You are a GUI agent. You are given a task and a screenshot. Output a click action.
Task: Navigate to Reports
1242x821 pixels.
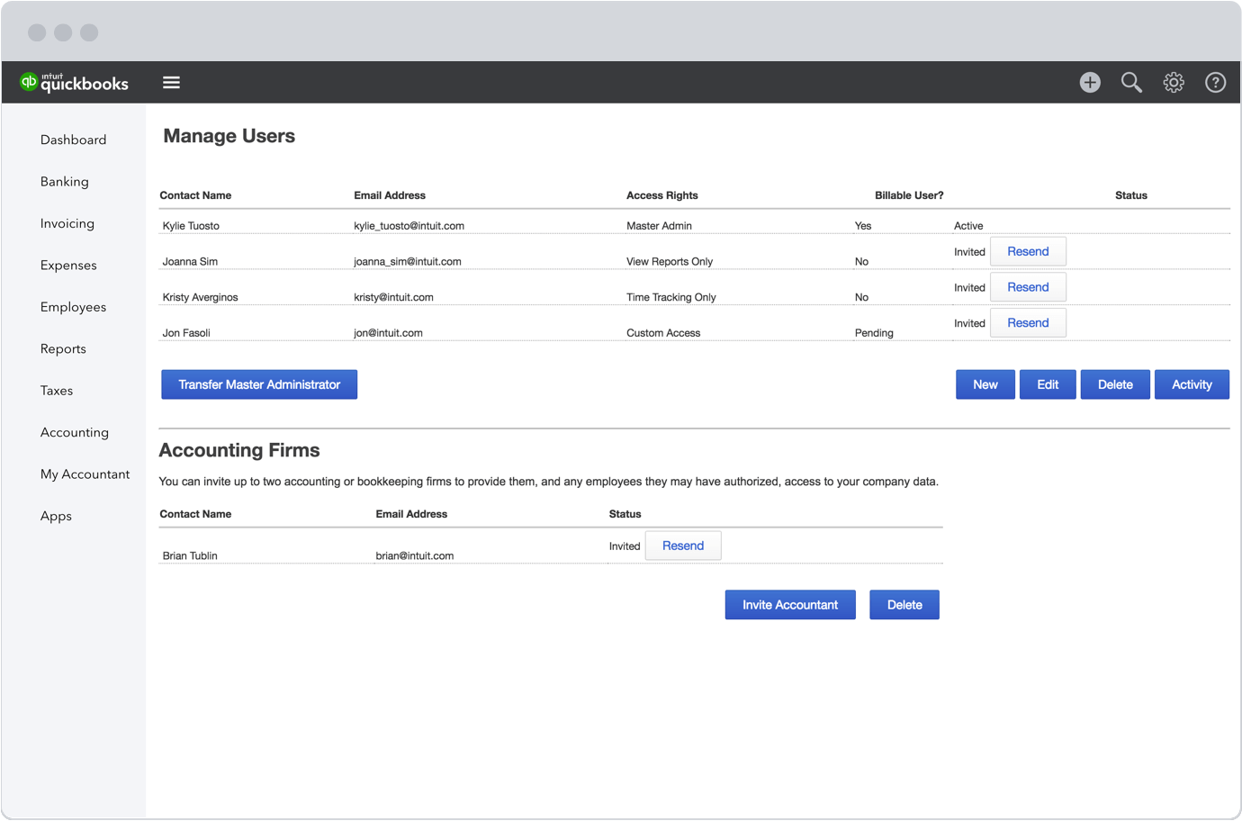[63, 349]
